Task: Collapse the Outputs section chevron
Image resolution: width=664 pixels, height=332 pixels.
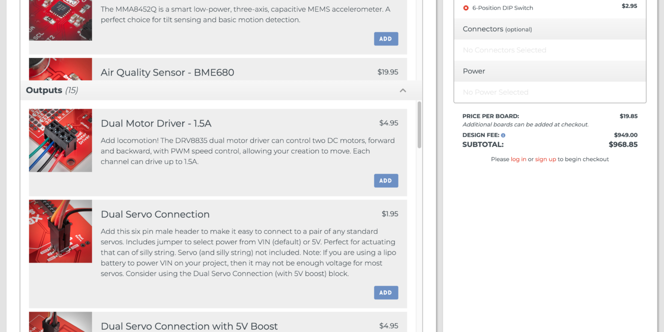Action: click(403, 90)
